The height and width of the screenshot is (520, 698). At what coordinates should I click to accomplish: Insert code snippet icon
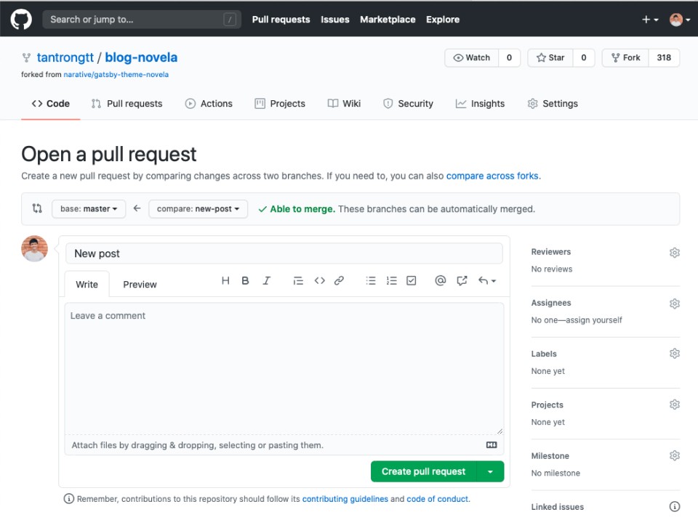coord(320,280)
